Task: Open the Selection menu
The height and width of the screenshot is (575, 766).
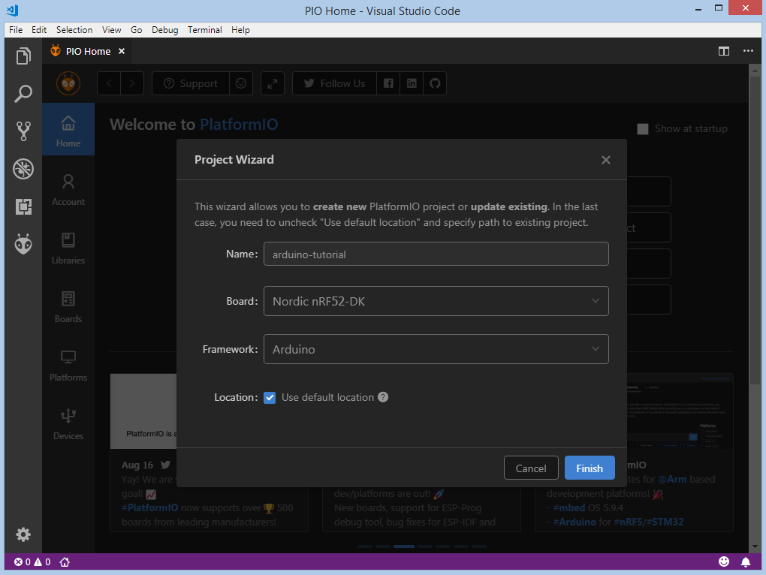Action: pos(74,30)
